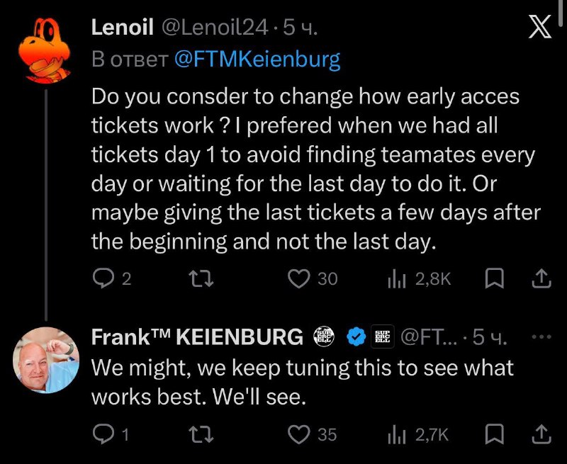This screenshot has height=464, width=567.
Task: Share Lenoil's tweet
Action: 541,279
